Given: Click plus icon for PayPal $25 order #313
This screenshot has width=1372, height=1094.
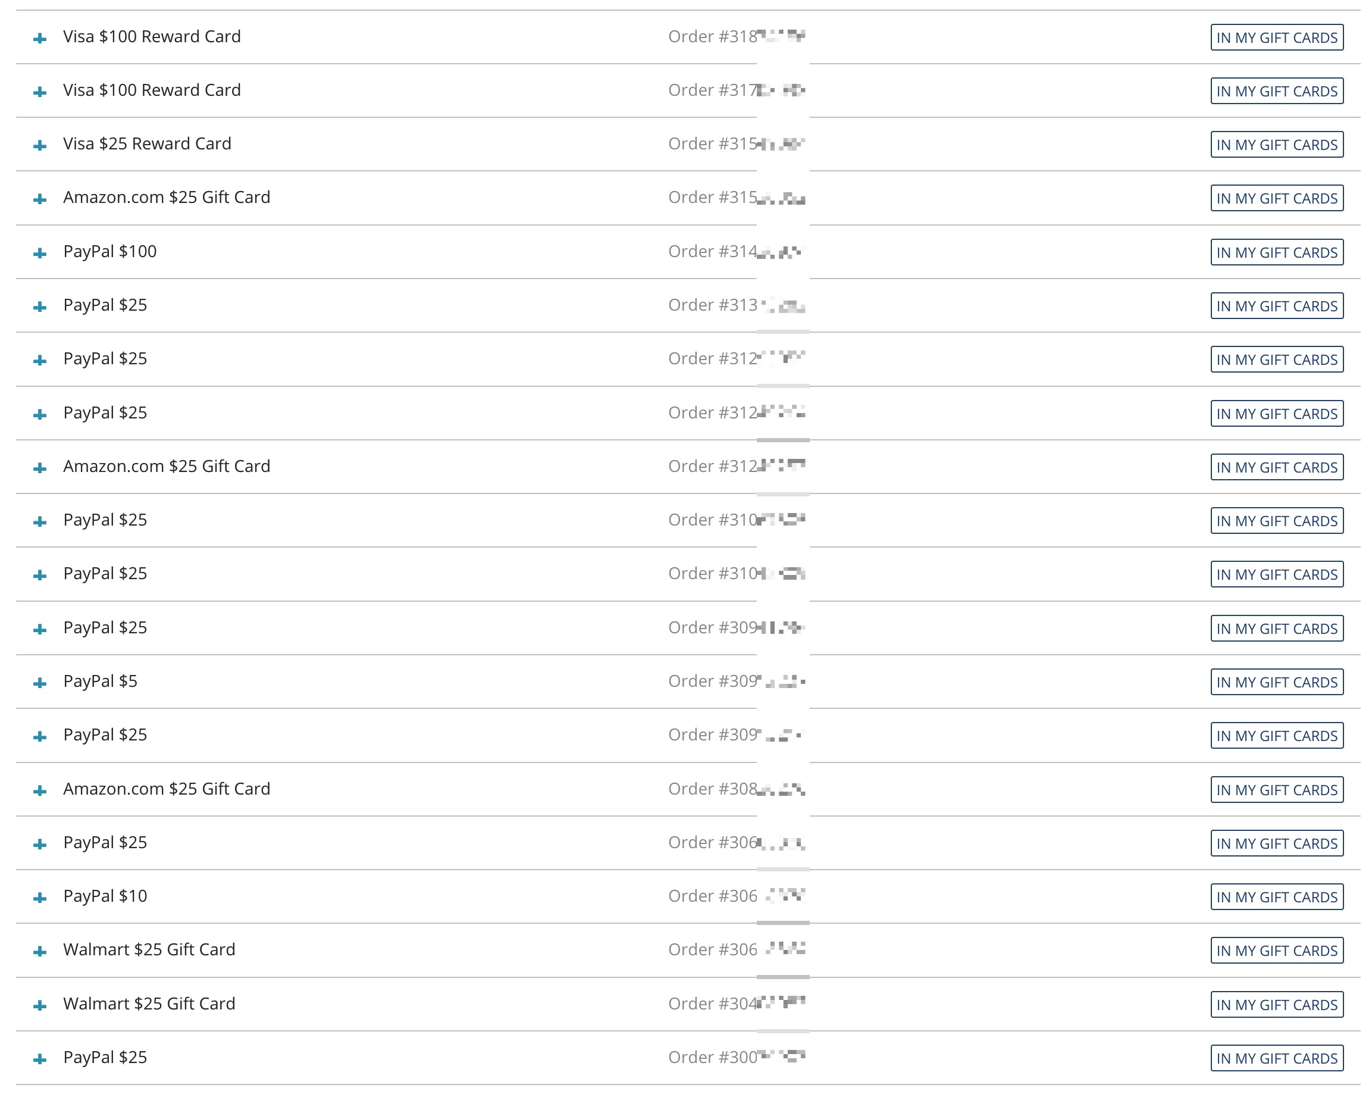Looking at the screenshot, I should click(40, 307).
